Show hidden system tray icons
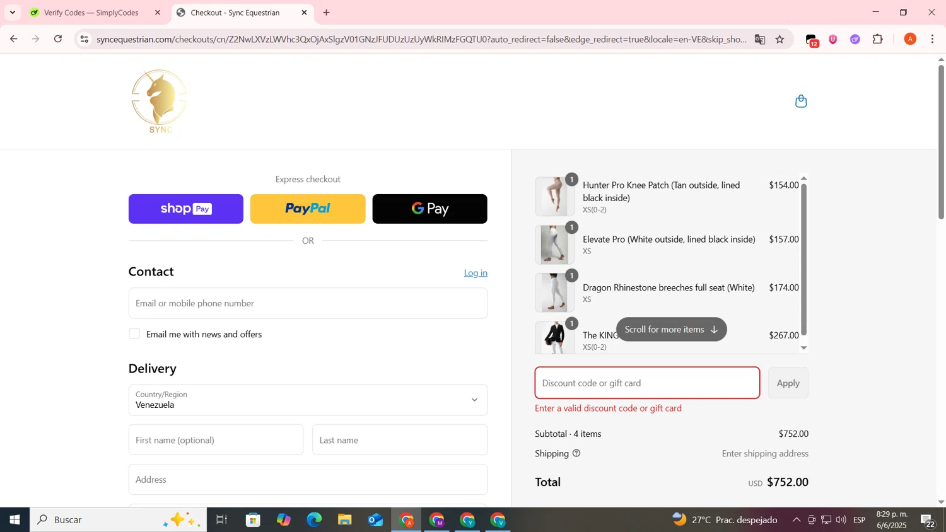 [797, 520]
